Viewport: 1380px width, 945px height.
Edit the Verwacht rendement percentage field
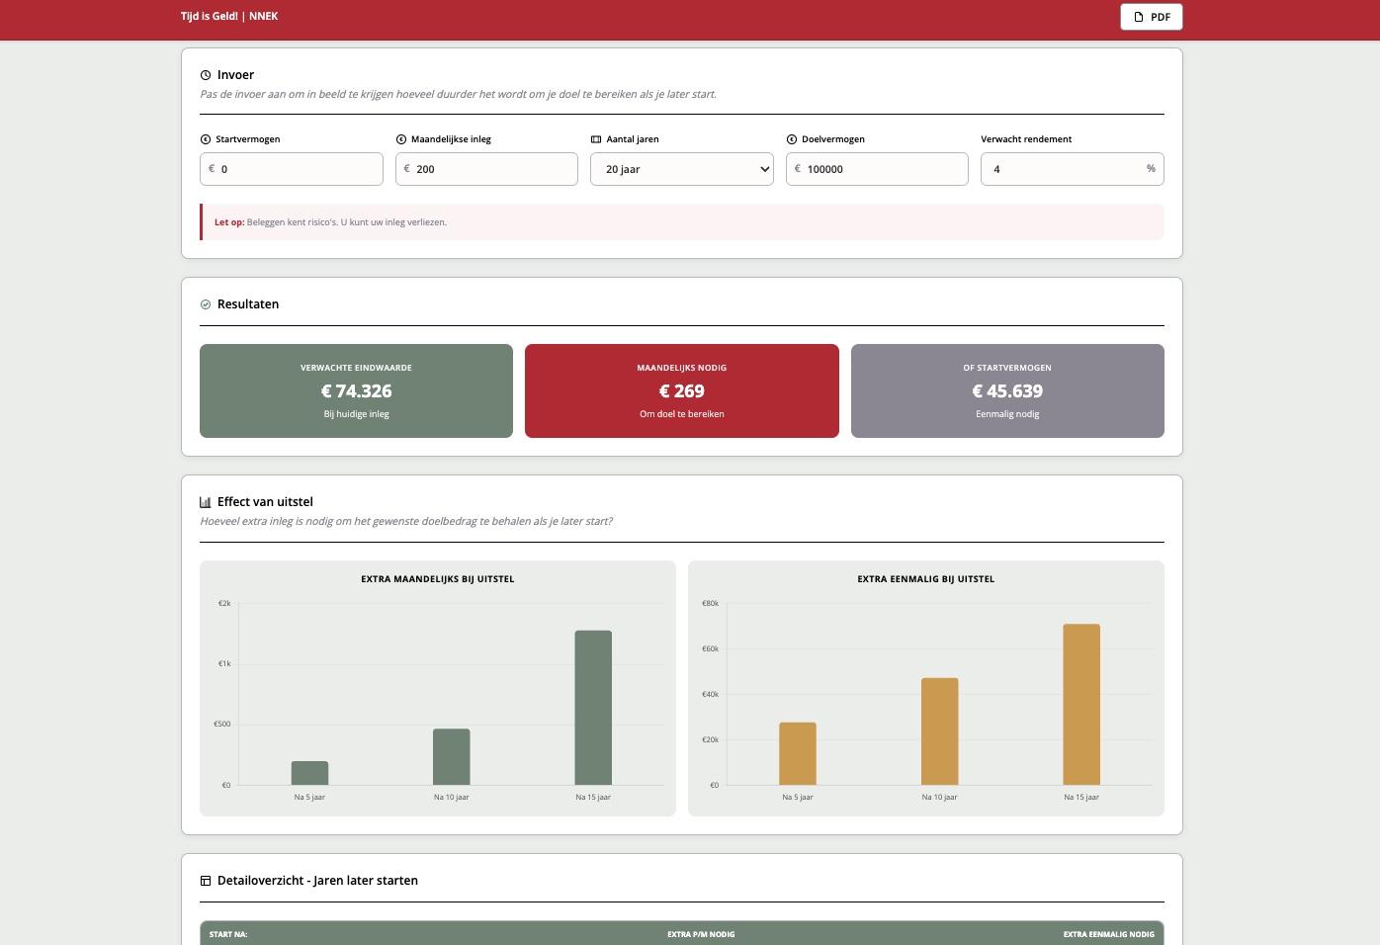point(1063,169)
